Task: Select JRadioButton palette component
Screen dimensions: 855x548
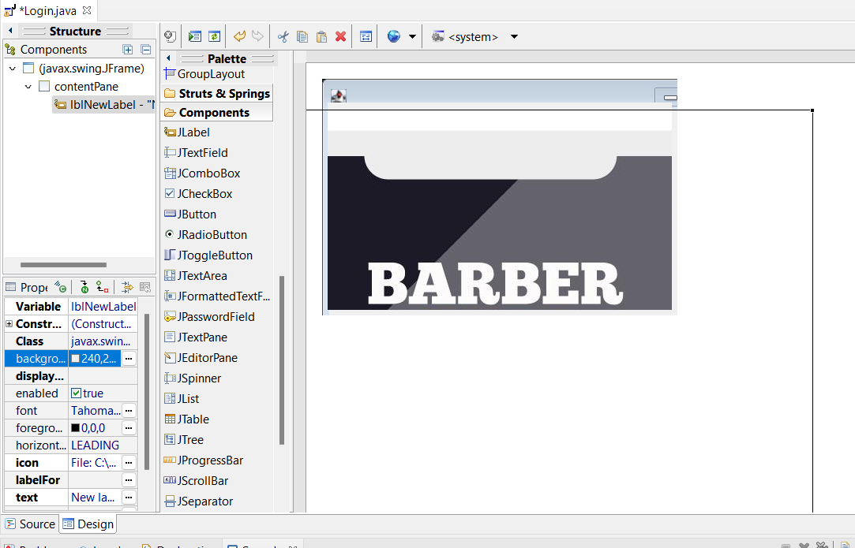Action: click(x=205, y=235)
